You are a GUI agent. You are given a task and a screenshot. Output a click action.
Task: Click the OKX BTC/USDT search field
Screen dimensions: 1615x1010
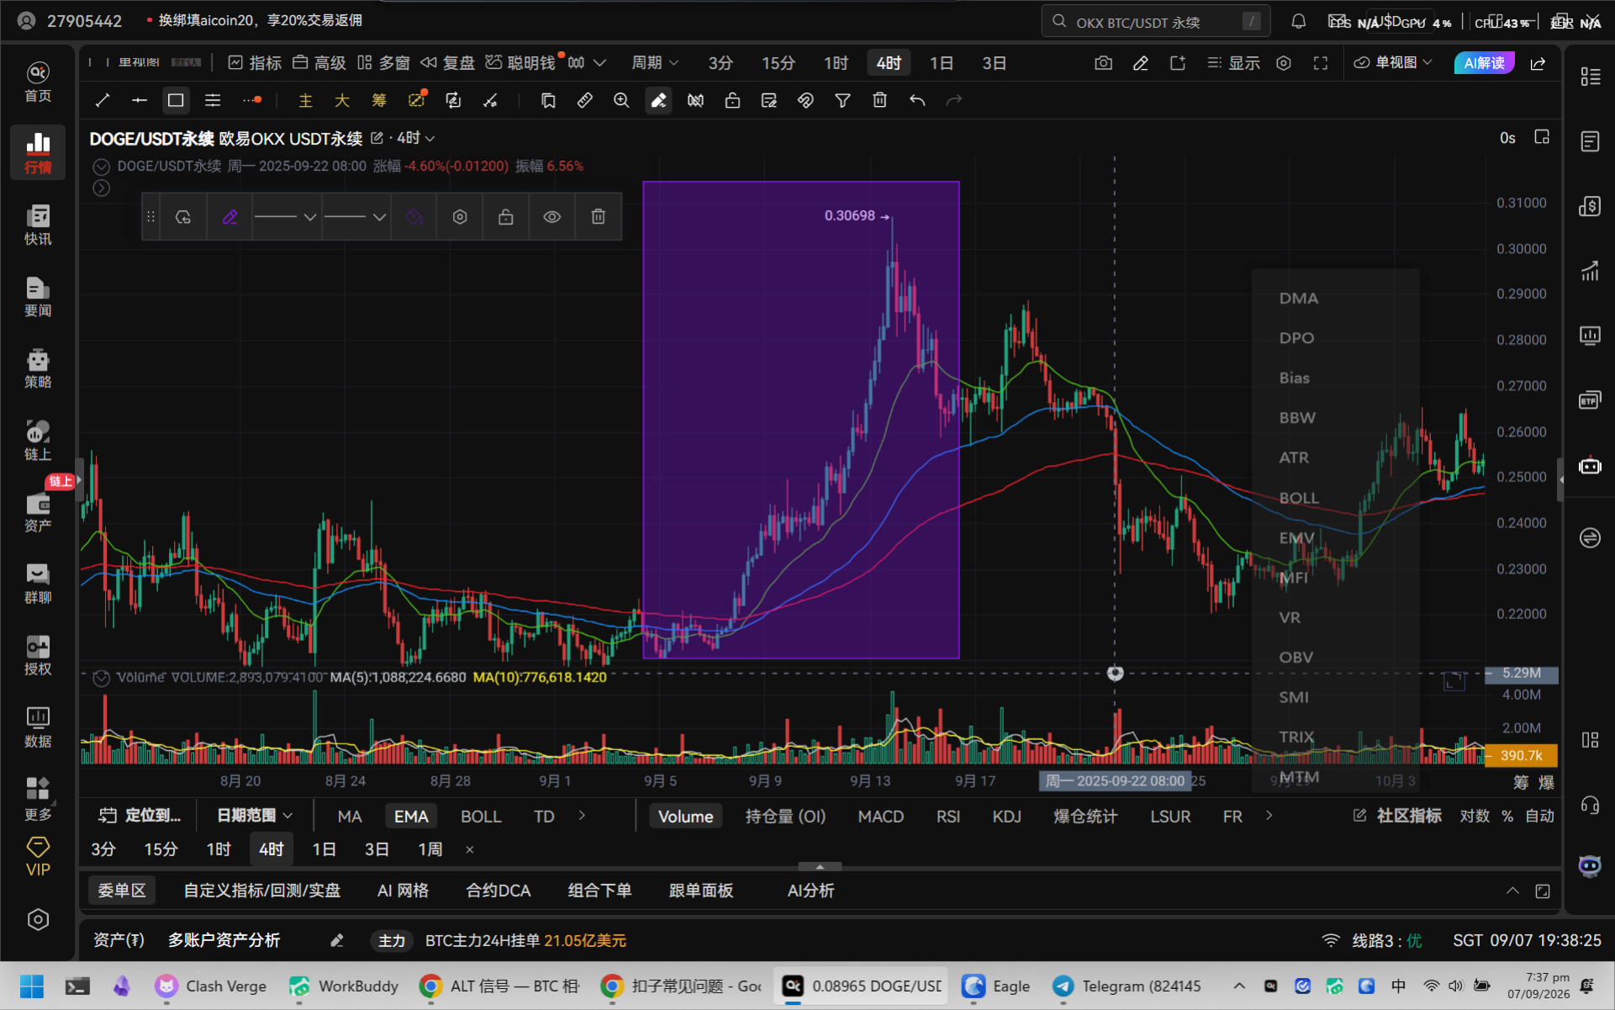[1155, 22]
